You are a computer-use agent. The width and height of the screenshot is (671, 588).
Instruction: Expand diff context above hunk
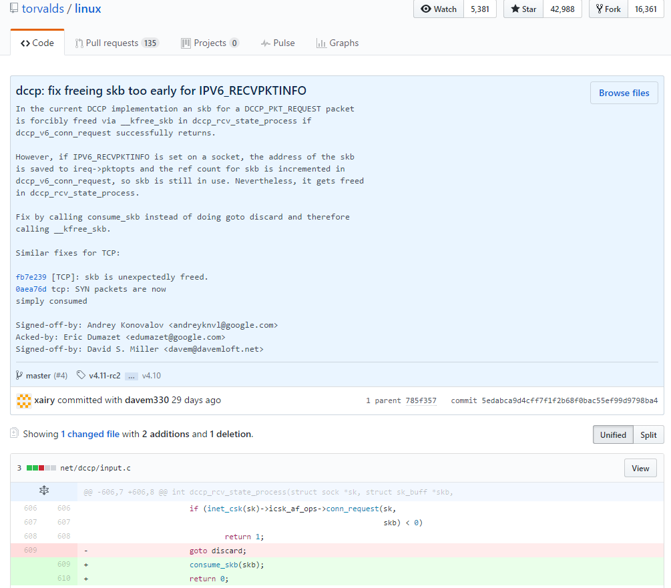(x=44, y=491)
